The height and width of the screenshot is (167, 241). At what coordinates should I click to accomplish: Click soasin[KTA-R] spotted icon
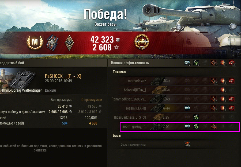tap(187, 108)
